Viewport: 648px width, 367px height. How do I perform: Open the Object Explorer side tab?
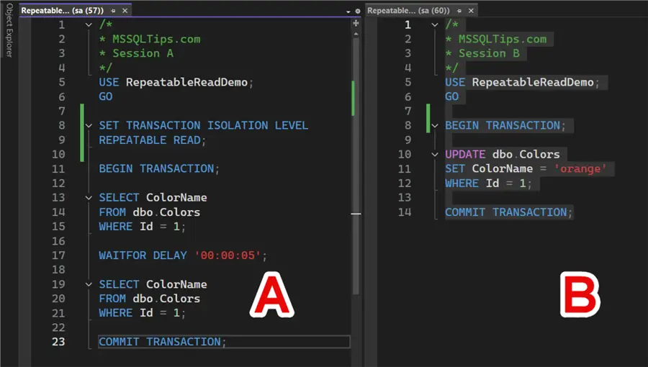[x=9, y=30]
